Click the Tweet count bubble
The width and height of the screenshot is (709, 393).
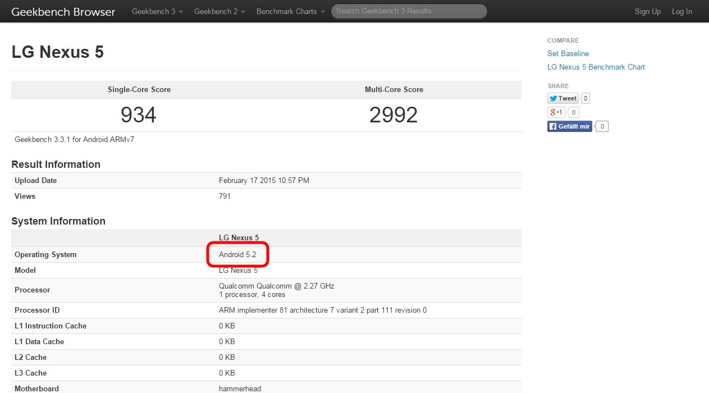coord(586,98)
